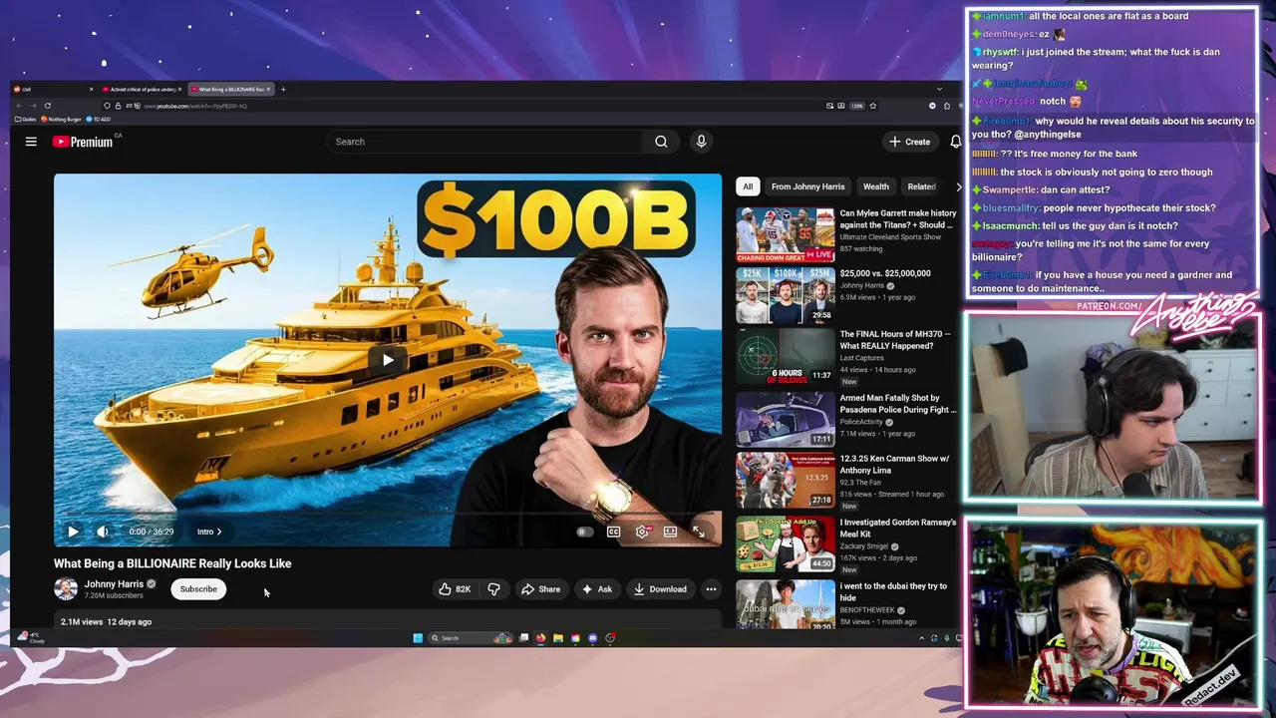
Task: Enter fullscreen mode
Action: [699, 532]
